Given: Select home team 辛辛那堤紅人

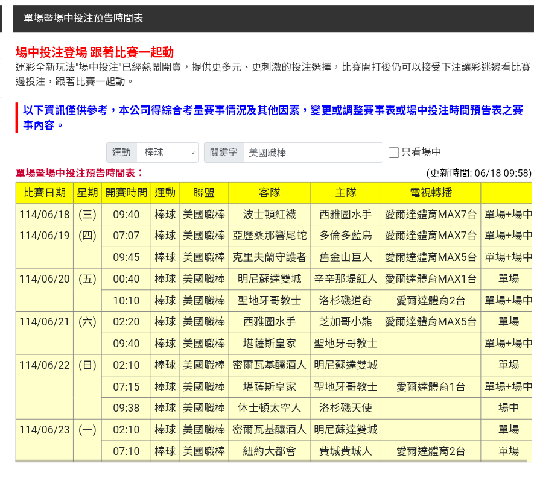Looking at the screenshot, I should click(x=346, y=279).
